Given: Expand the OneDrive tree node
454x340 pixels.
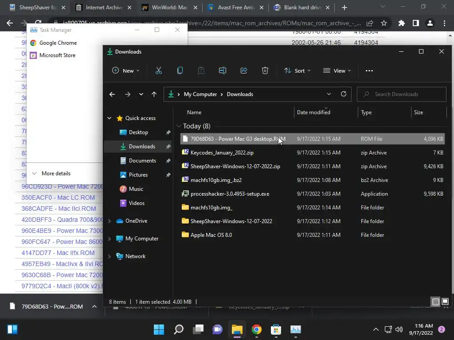Looking at the screenshot, I should [110, 221].
